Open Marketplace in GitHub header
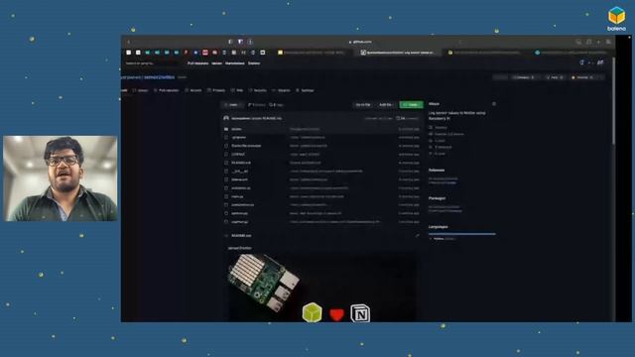 pyautogui.click(x=235, y=63)
